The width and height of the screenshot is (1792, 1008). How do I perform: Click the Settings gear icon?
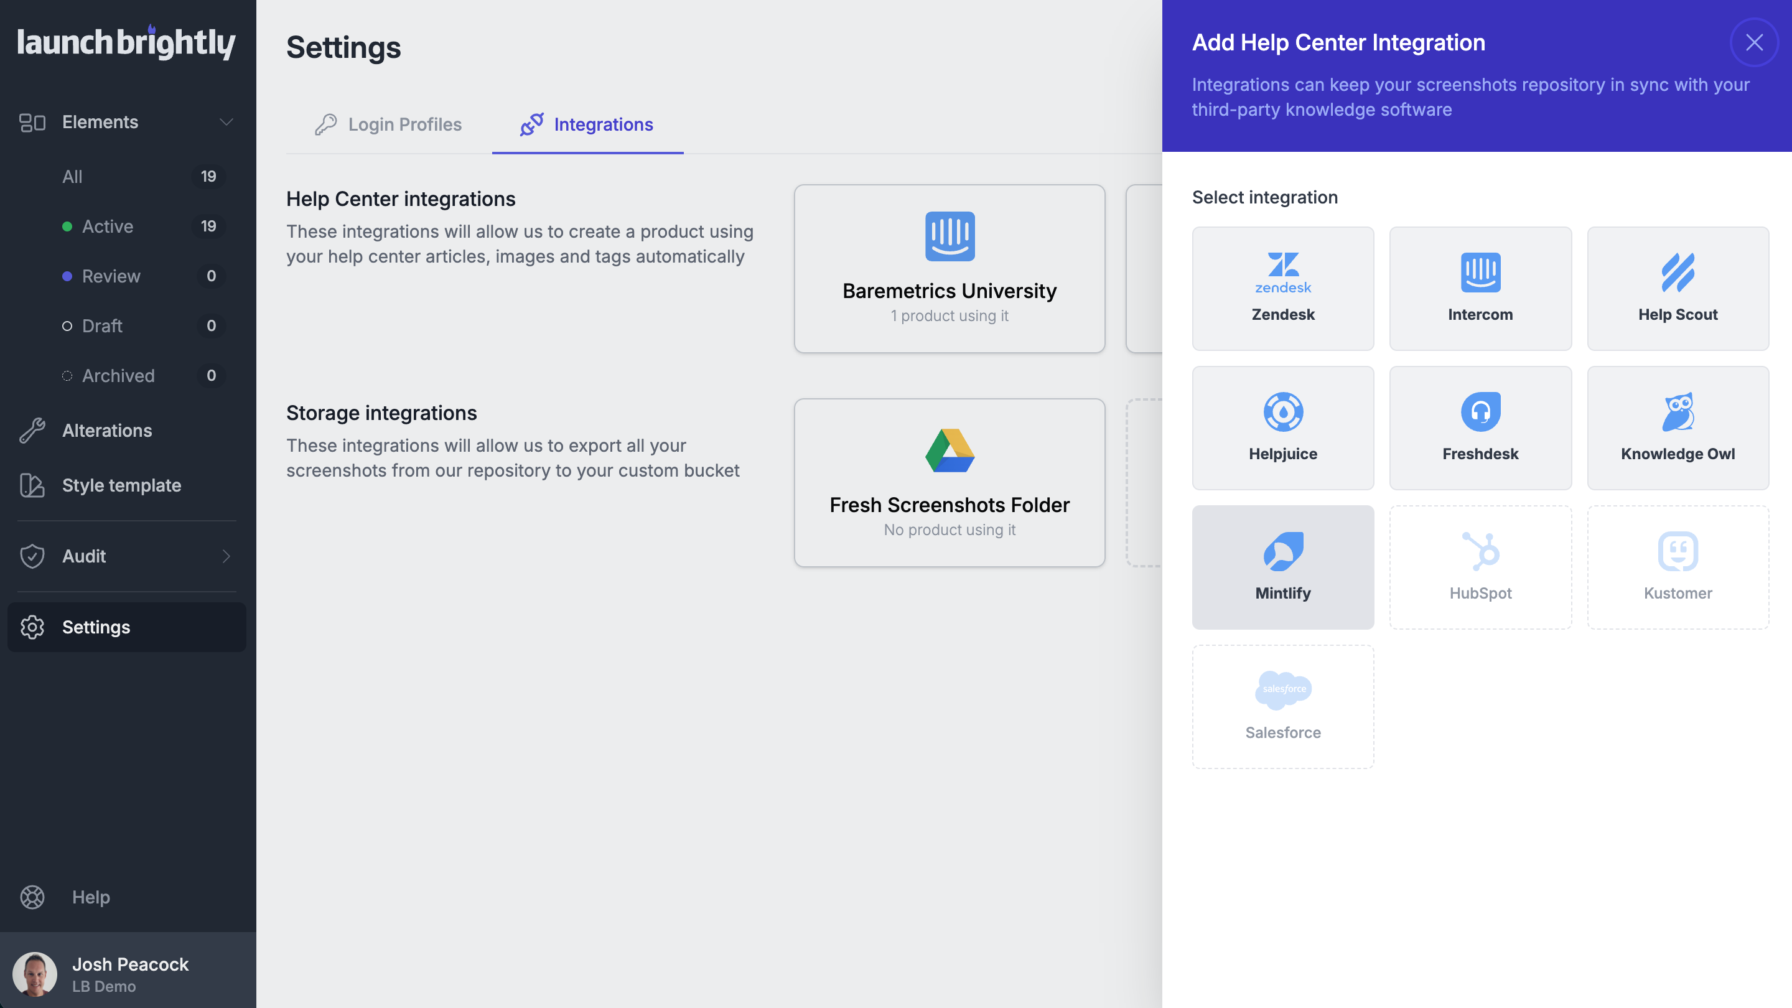click(x=32, y=627)
